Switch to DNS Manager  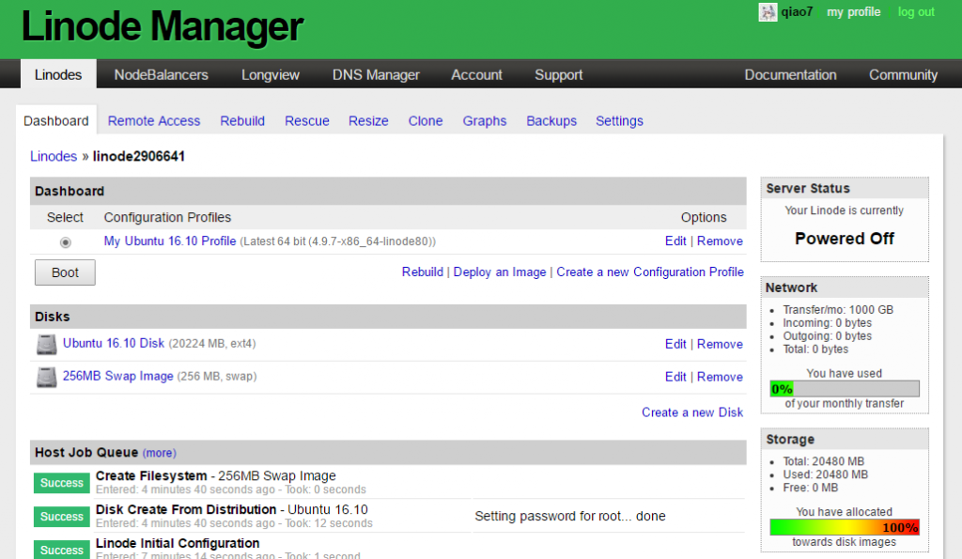click(x=376, y=75)
